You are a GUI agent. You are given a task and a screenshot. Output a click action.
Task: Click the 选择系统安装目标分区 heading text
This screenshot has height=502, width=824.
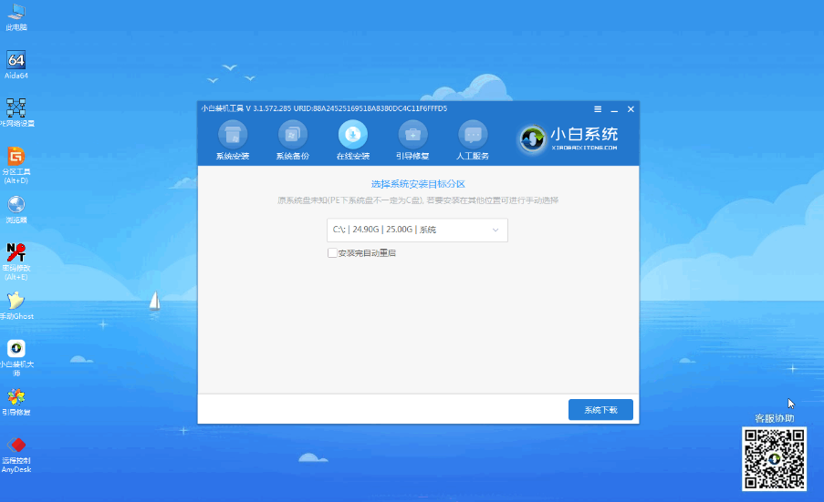click(418, 184)
